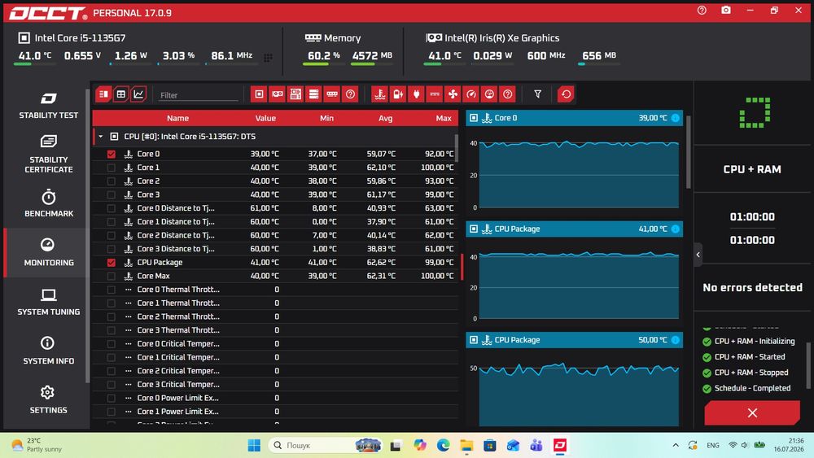
Task: Click the grid icon beside 86.1 MHz
Action: click(268, 58)
